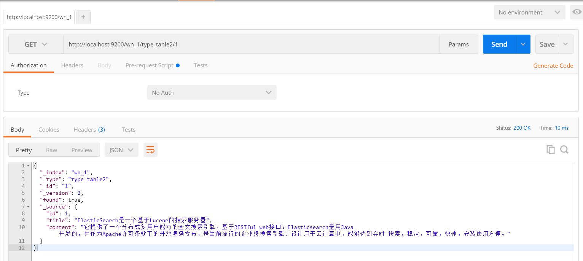Open search in response magnifier icon
Screen dimensions: 583x261
pyautogui.click(x=564, y=150)
